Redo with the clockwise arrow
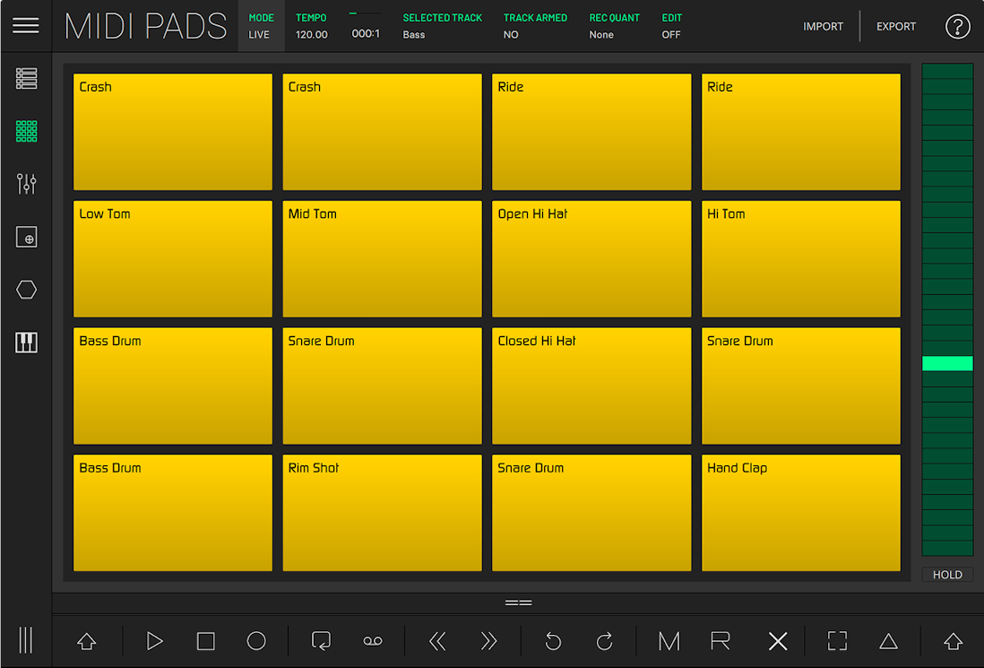Viewport: 984px width, 668px height. [604, 641]
